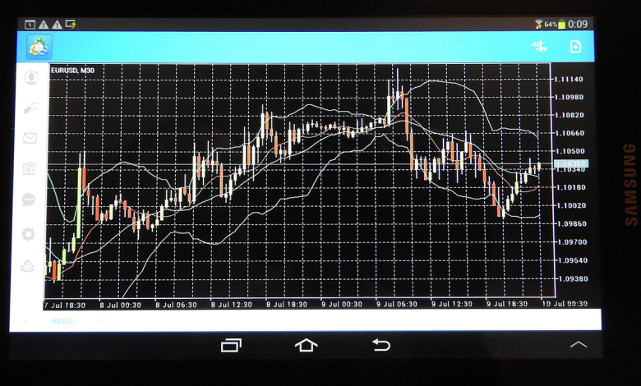Switch to the HANDEL tab
Screen dimensions: 641x386
[x=64, y=321]
